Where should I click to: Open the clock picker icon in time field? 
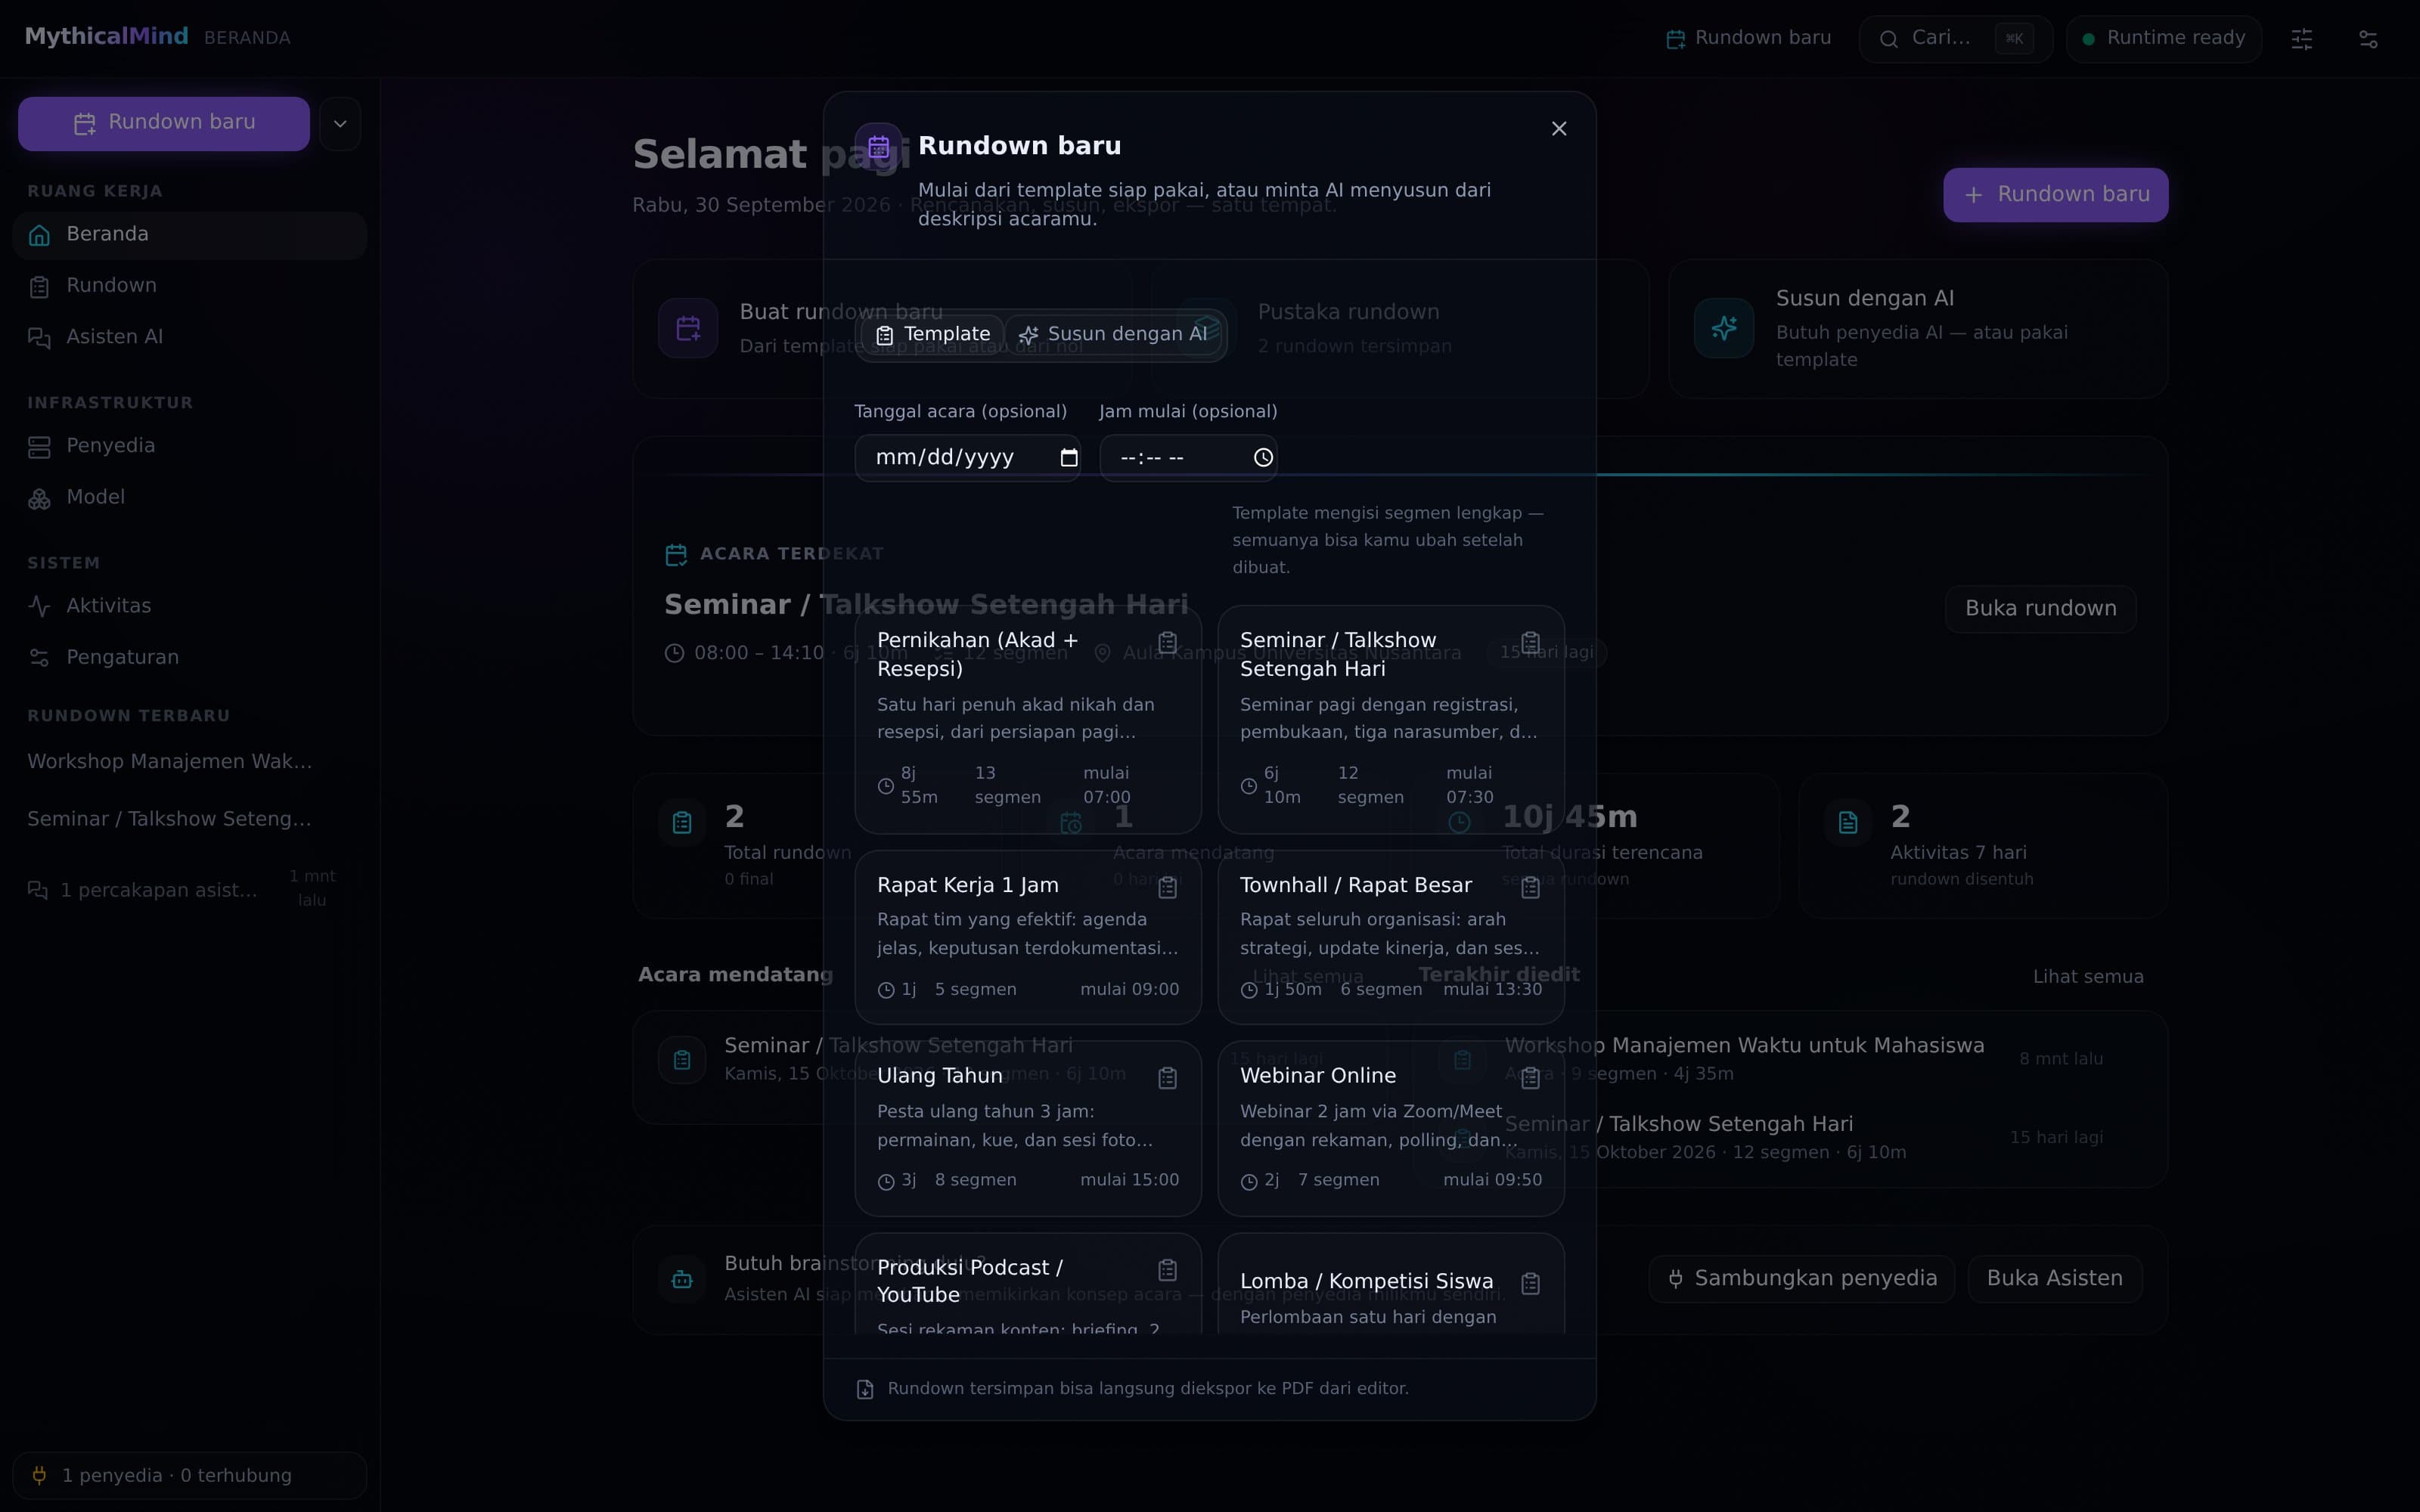coord(1263,458)
